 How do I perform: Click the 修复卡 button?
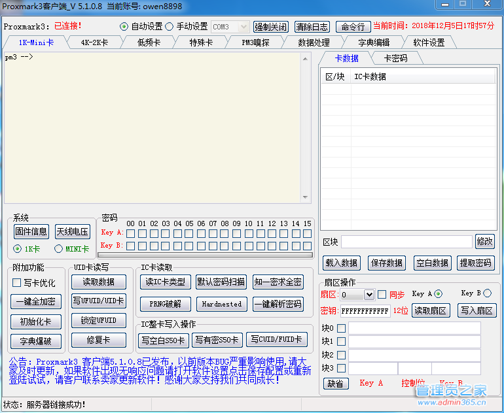99,340
